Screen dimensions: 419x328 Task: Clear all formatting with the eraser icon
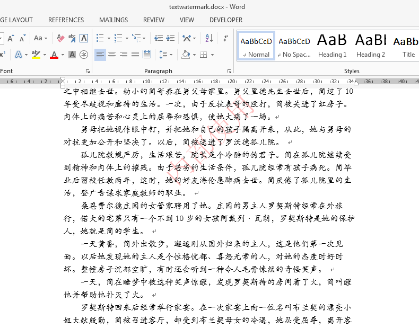[x=60, y=38]
